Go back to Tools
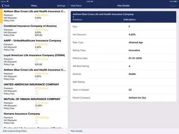 (6, 6)
